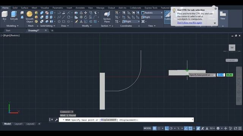Open the Surface ribbon tab
Viewport: 243px width, 136px height.
[x=24, y=8]
